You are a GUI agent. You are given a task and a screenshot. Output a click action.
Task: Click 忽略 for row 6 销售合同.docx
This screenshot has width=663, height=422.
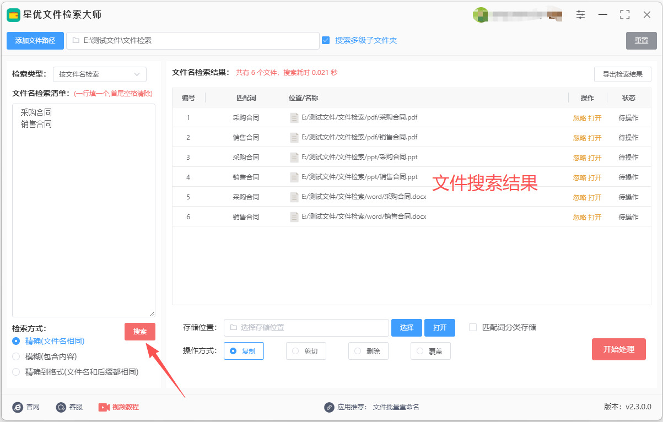click(580, 217)
